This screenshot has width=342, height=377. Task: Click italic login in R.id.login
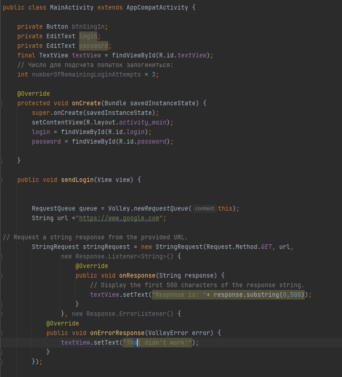tap(136, 132)
